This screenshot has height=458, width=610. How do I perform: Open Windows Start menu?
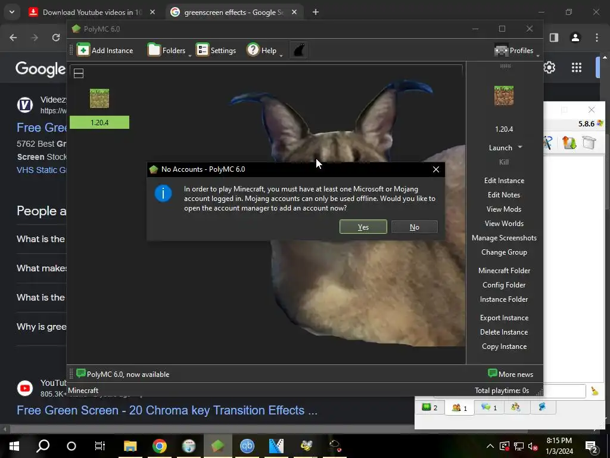coord(14,445)
